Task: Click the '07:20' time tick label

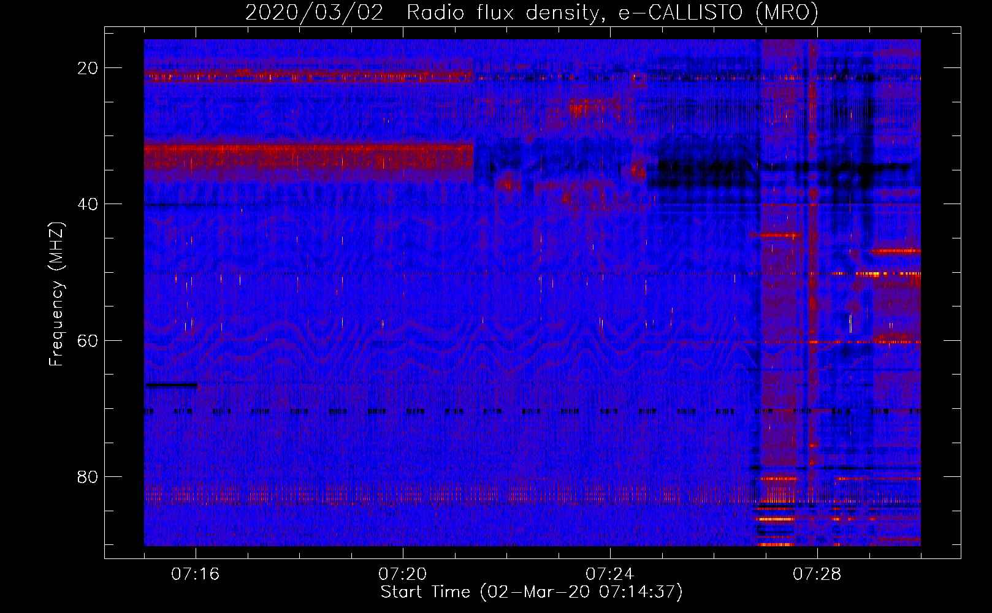Action: point(403,574)
